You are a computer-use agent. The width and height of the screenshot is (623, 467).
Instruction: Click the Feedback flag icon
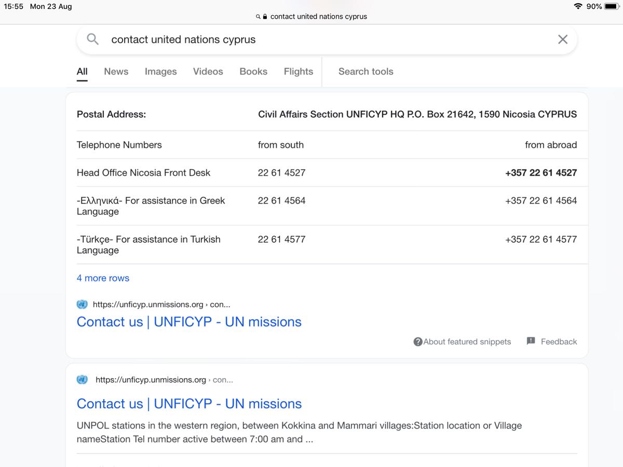point(531,341)
